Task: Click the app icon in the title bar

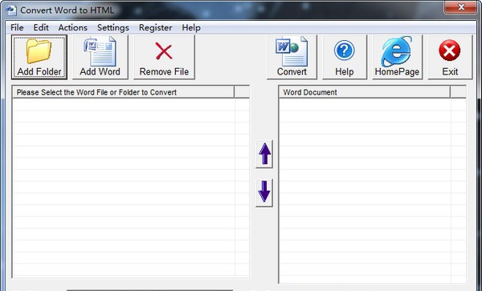Action: [x=11, y=10]
